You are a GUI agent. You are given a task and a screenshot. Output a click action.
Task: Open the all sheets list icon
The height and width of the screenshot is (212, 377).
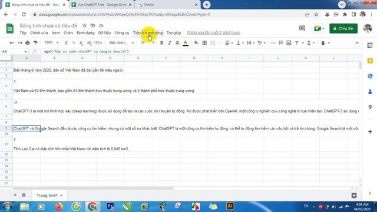click(24, 195)
